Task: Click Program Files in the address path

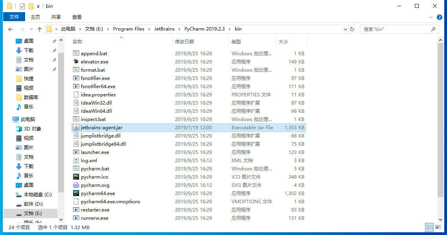Action: [129, 29]
